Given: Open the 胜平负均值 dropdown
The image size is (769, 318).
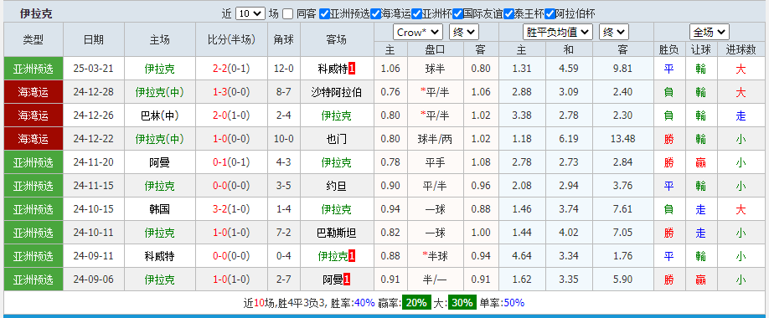Looking at the screenshot, I should (558, 33).
